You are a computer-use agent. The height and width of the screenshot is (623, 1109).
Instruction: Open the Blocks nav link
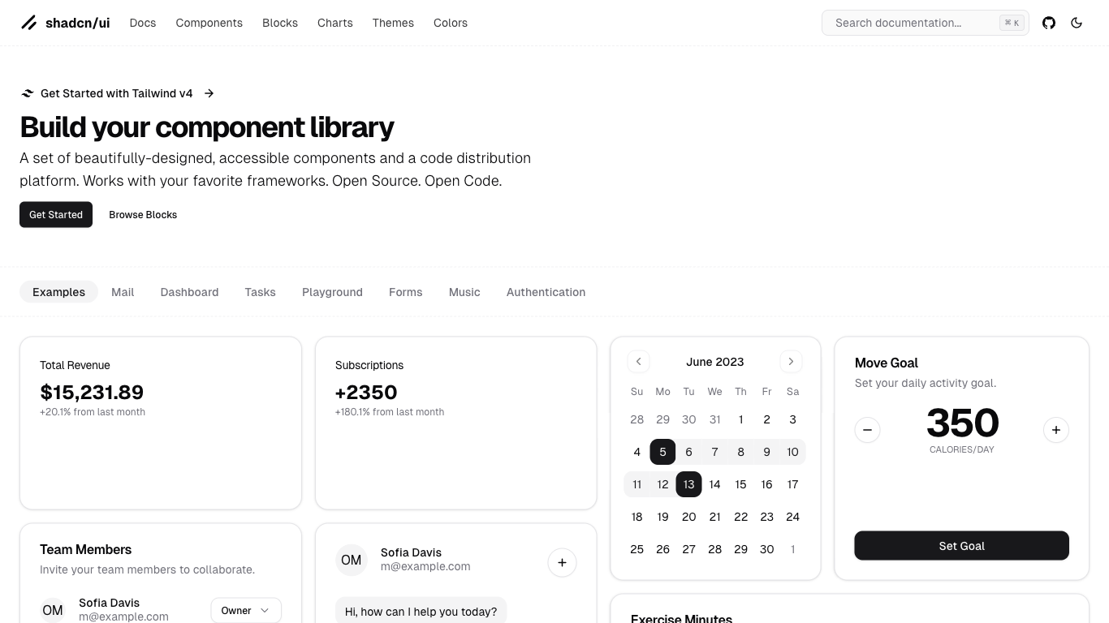pos(280,23)
